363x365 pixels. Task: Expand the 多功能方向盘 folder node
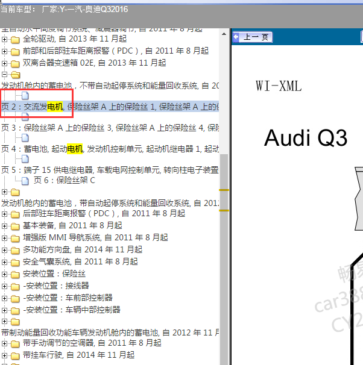click(x=4, y=250)
